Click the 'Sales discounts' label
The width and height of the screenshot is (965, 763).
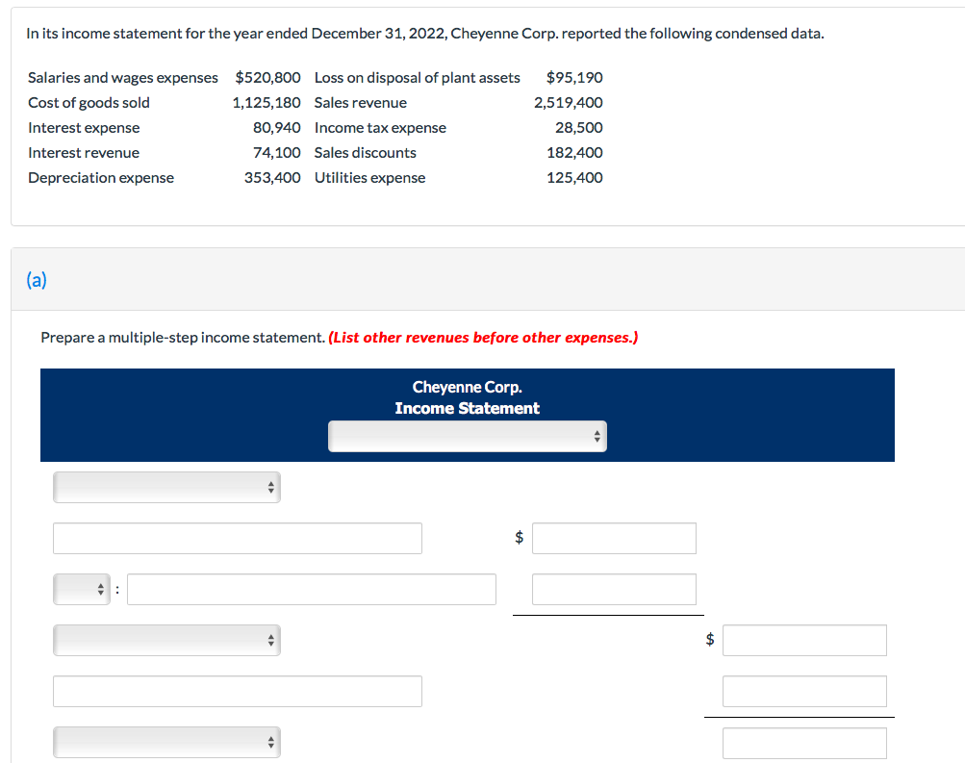pos(365,153)
